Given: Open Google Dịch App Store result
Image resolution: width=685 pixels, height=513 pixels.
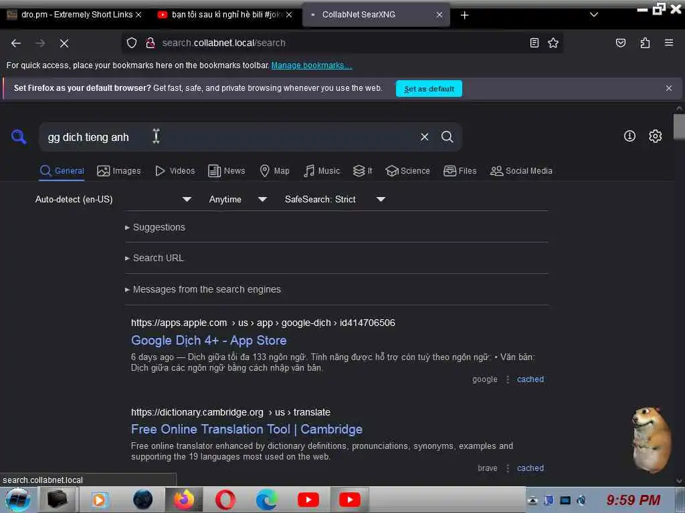Looking at the screenshot, I should tap(209, 340).
